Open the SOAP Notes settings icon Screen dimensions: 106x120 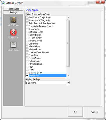(13, 45)
